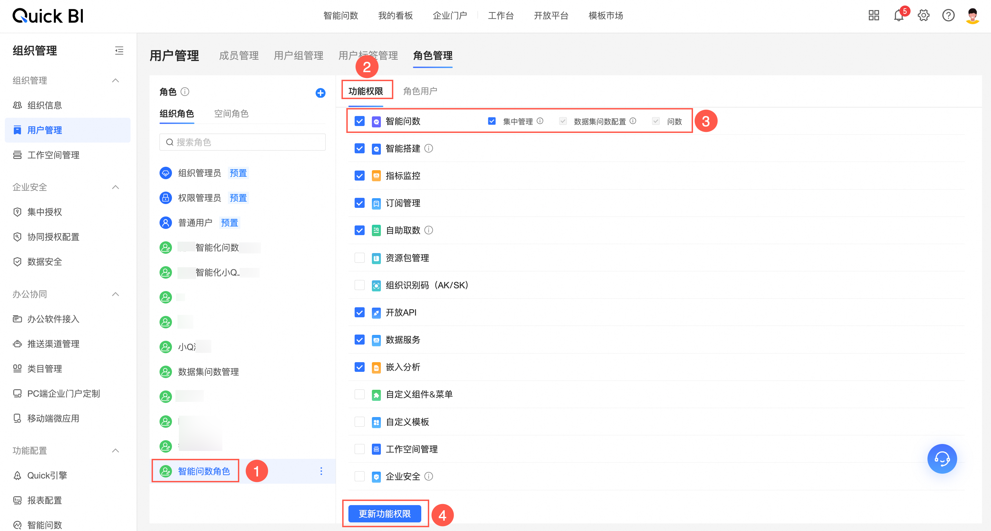Switch to the 角色用户 tab
This screenshot has width=991, height=531.
pyautogui.click(x=420, y=91)
